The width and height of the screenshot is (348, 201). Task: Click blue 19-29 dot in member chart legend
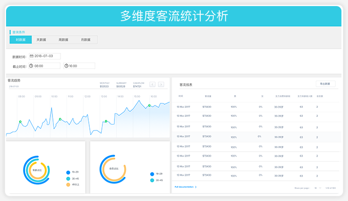tap(152, 174)
